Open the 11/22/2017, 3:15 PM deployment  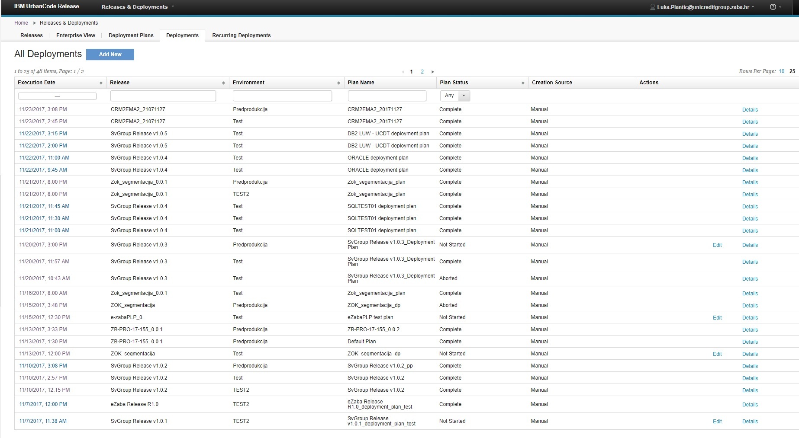point(43,134)
